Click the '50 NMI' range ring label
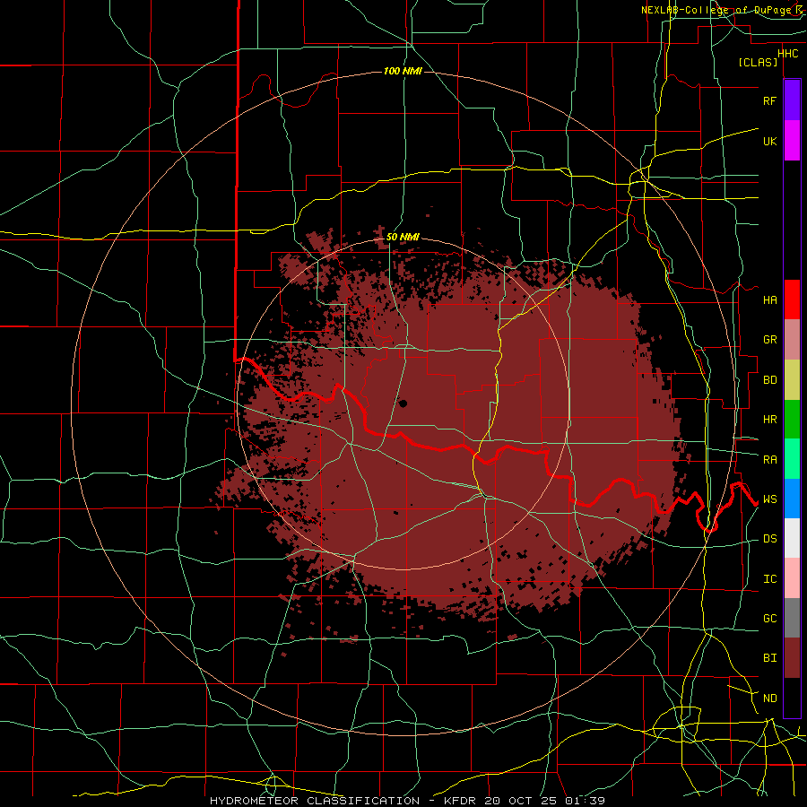Screen dimensions: 807x807 point(403,237)
